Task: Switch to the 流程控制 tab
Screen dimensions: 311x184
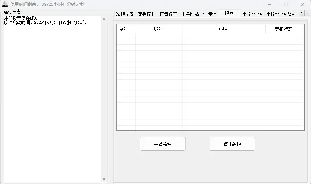Action: point(146,14)
